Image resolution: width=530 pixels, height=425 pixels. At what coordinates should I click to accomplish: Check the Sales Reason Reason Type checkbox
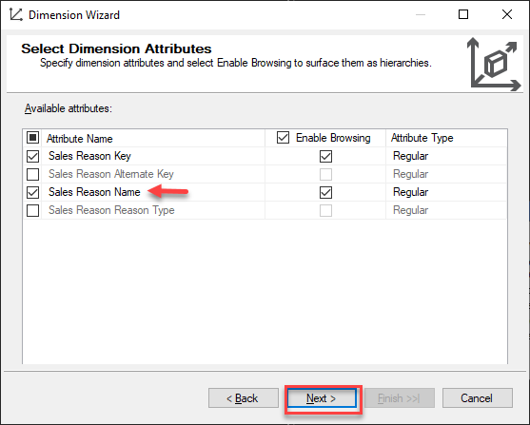[32, 210]
